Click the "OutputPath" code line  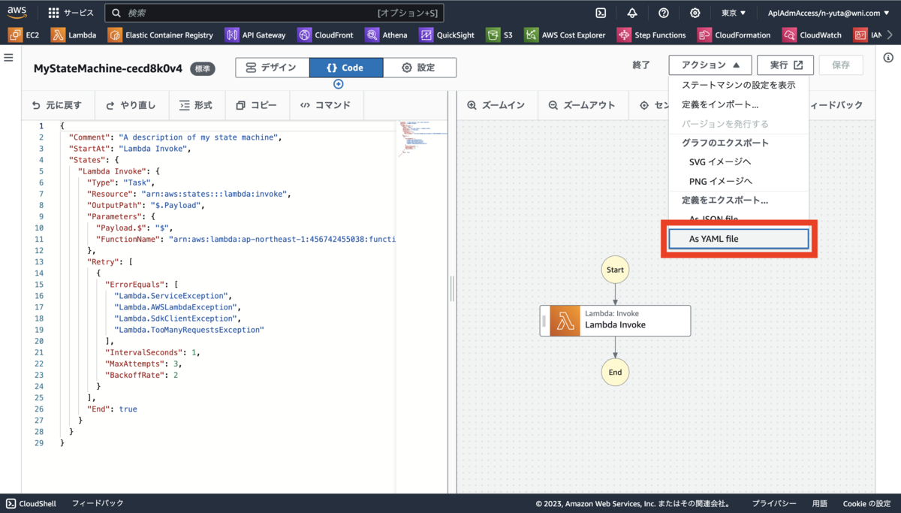coord(146,205)
